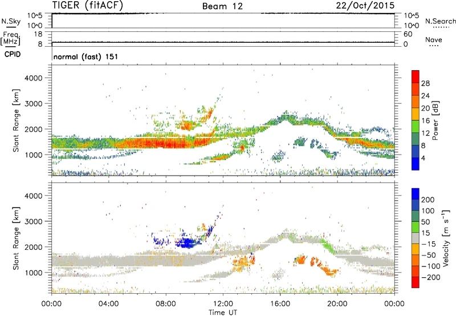Click the blue Power colorbar segment below 4

click(x=416, y=164)
